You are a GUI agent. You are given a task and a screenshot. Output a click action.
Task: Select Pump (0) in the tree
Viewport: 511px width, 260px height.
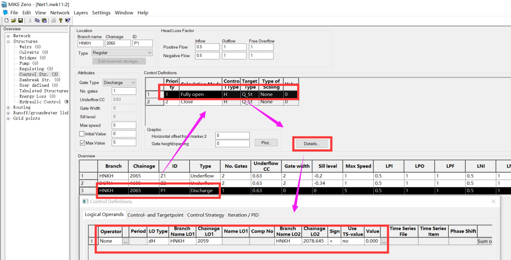pos(29,63)
